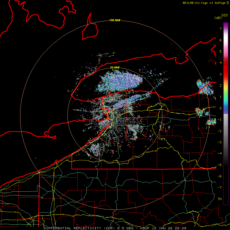
Task: Click the 100 NMI range ring label
Action: [115, 20]
